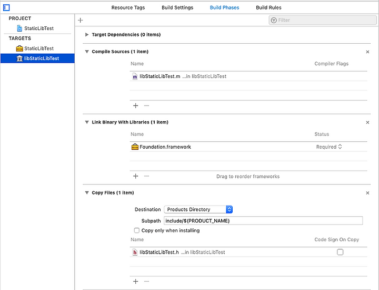This screenshot has height=290, width=379.
Task: Click the StaticLibTest project file icon
Action: [x=19, y=28]
